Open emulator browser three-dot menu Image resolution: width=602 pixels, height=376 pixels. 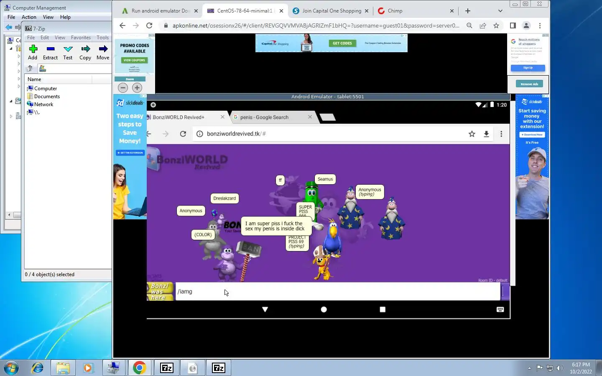(501, 134)
